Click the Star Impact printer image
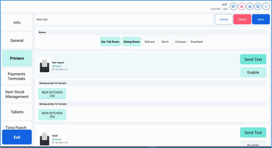Viewport: 272px width, 148px height. point(44,66)
